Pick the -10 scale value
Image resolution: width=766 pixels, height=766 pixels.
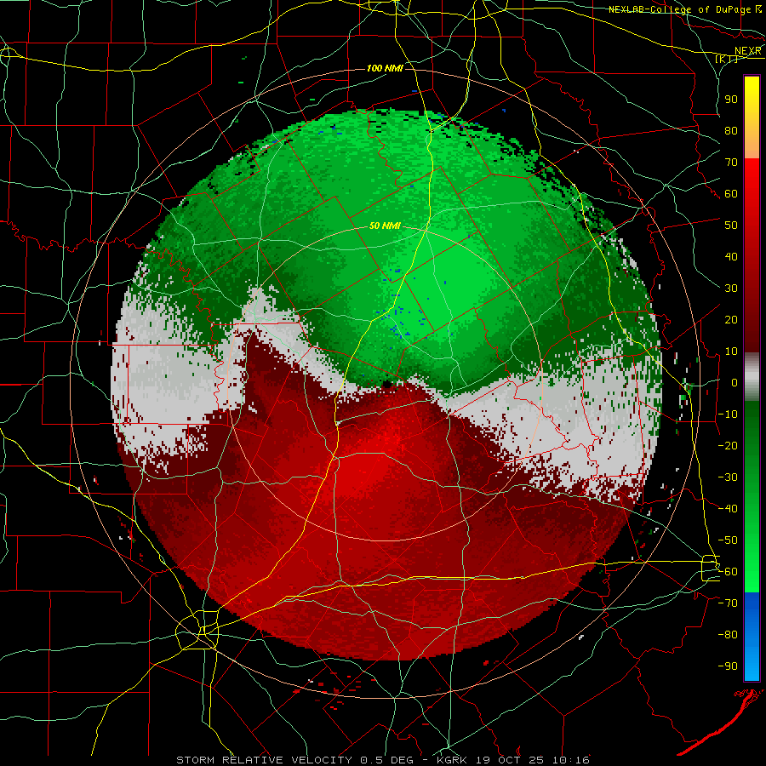[728, 414]
